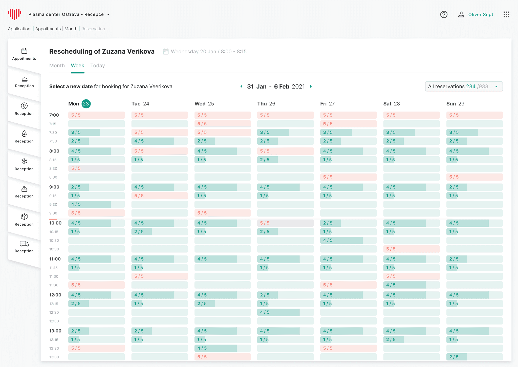Switch to the Month view tab
The width and height of the screenshot is (518, 367).
57,66
